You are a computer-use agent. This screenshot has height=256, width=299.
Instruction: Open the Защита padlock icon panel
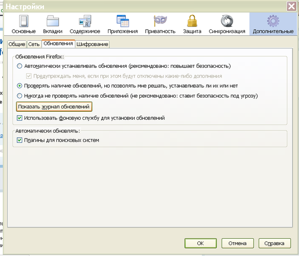(x=192, y=24)
